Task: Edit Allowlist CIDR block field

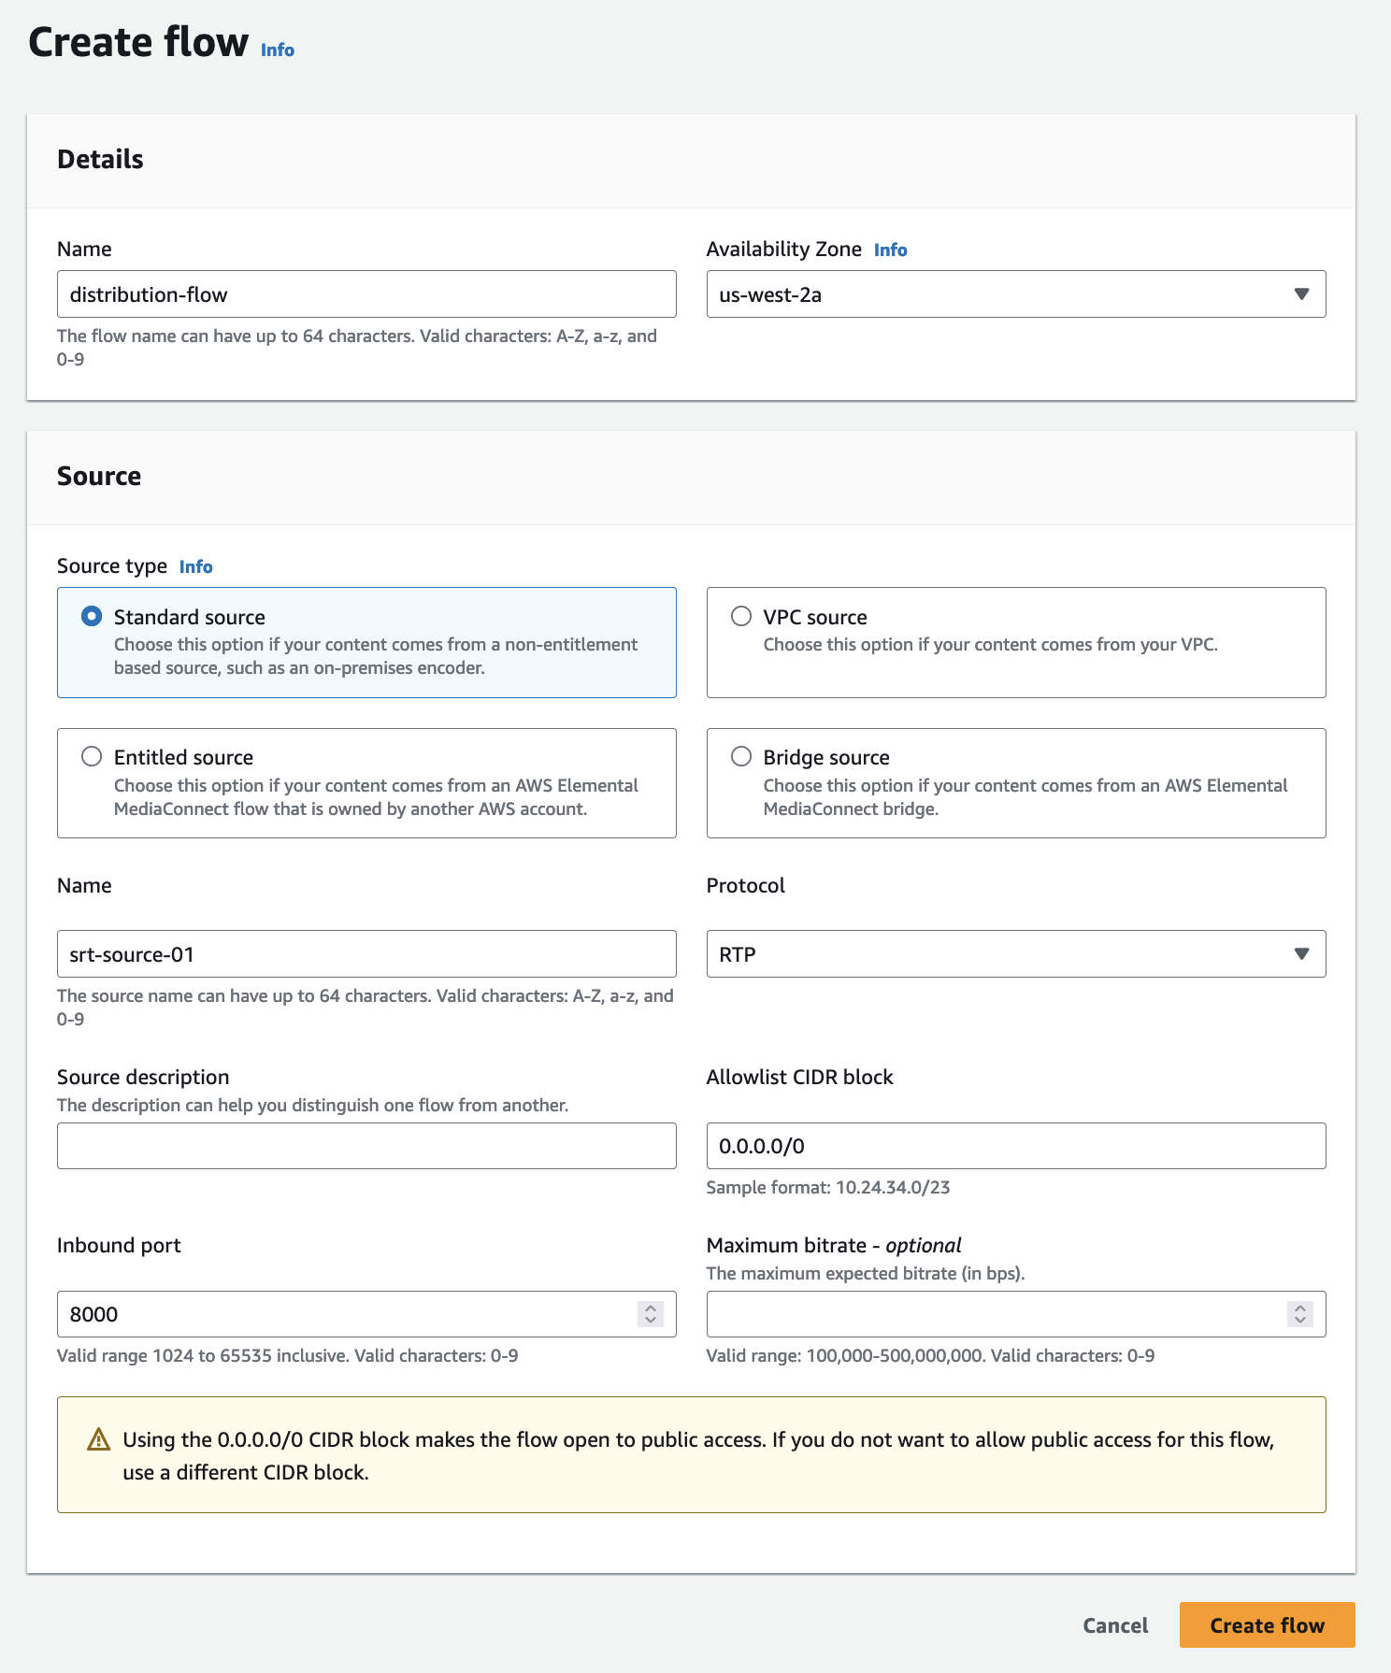Action: pos(1015,1146)
